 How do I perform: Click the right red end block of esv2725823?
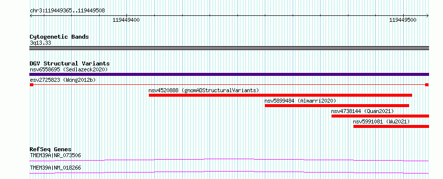(427, 85)
